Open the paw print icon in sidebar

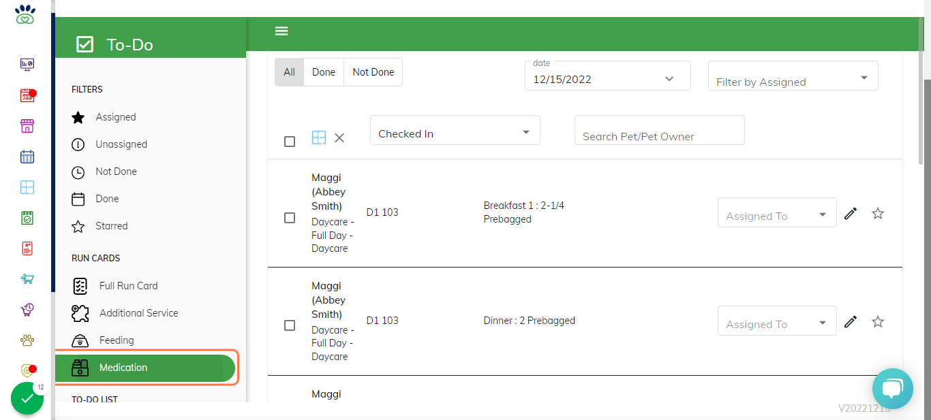coord(27,340)
